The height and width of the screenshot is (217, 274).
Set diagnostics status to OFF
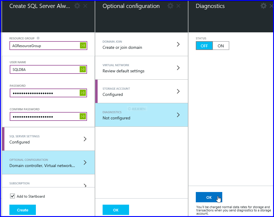204,46
